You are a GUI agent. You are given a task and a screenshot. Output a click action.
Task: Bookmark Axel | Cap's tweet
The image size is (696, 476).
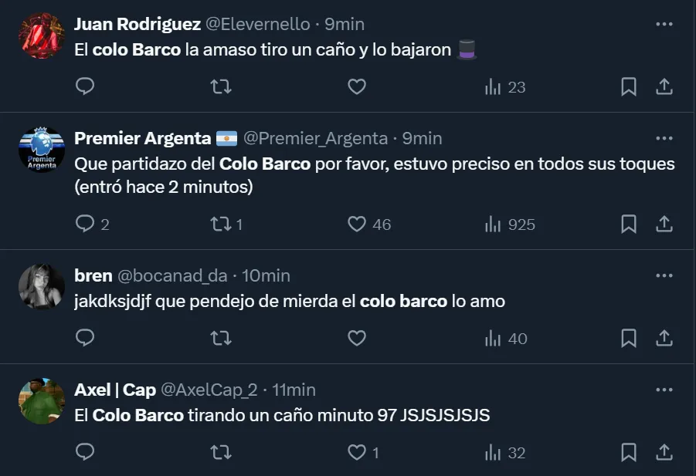click(629, 452)
